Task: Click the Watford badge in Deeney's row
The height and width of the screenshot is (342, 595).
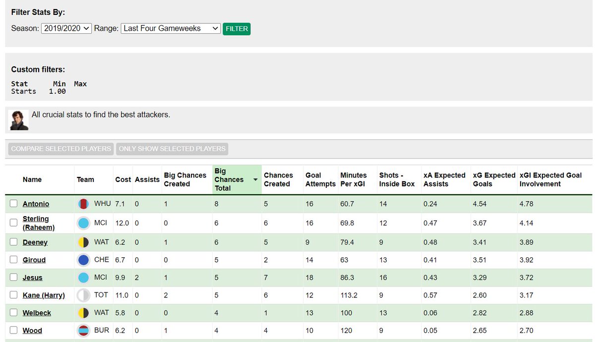Action: click(84, 242)
